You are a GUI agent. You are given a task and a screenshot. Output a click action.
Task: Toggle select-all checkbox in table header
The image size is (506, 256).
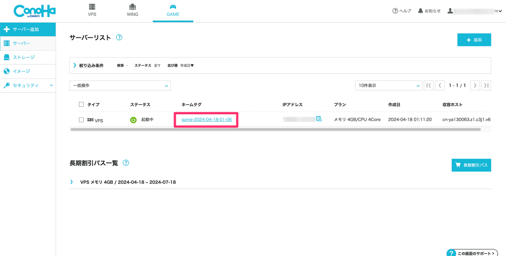coord(81,104)
